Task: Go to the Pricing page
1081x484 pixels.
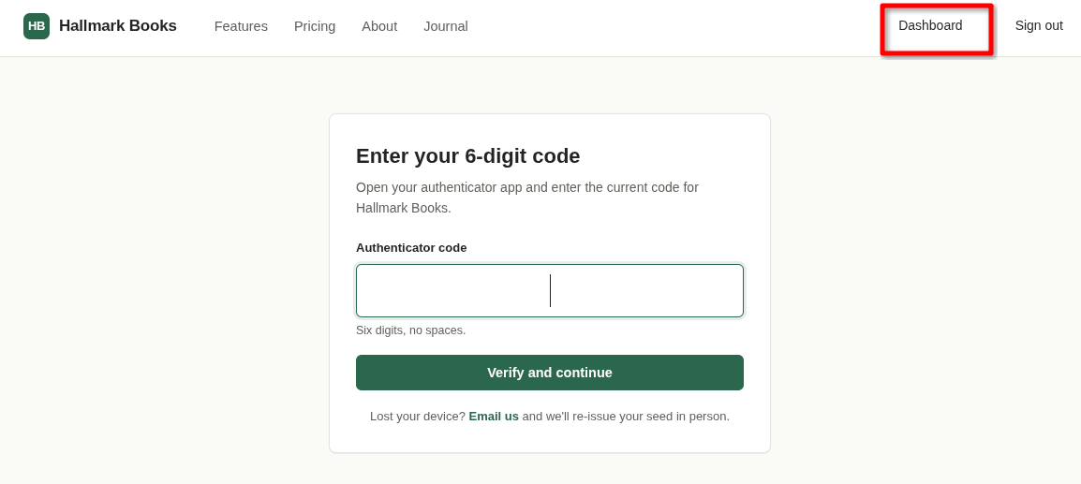Action: click(315, 26)
